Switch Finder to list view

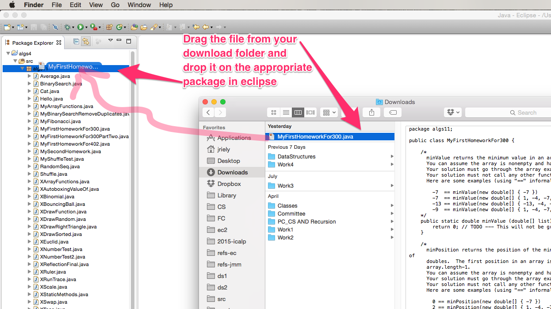pos(286,112)
